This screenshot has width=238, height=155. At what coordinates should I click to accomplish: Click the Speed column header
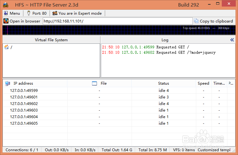[x=204, y=83]
